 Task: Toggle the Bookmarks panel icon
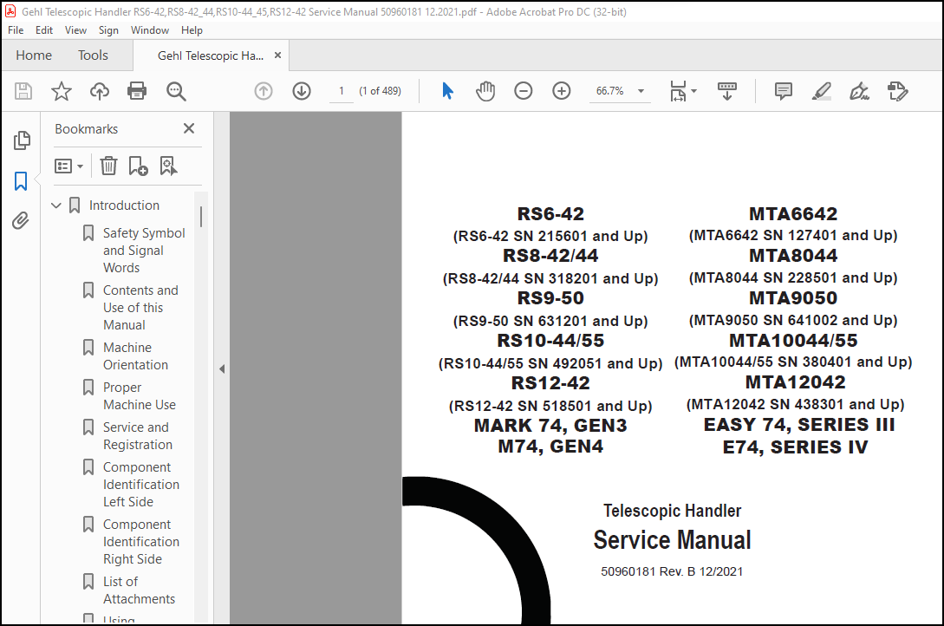21,180
